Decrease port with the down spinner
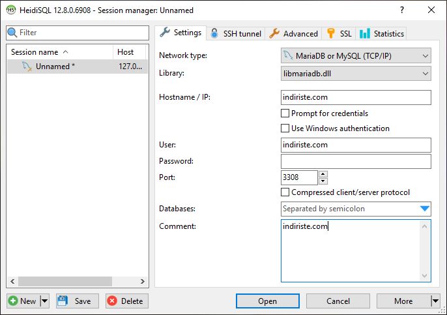The height and width of the screenshot is (315, 447). pyautogui.click(x=323, y=181)
